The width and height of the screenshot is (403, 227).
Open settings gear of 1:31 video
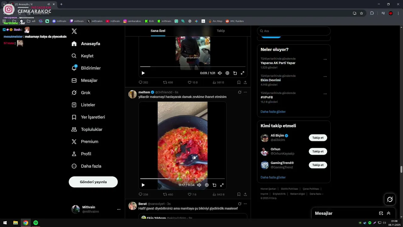pos(227,73)
